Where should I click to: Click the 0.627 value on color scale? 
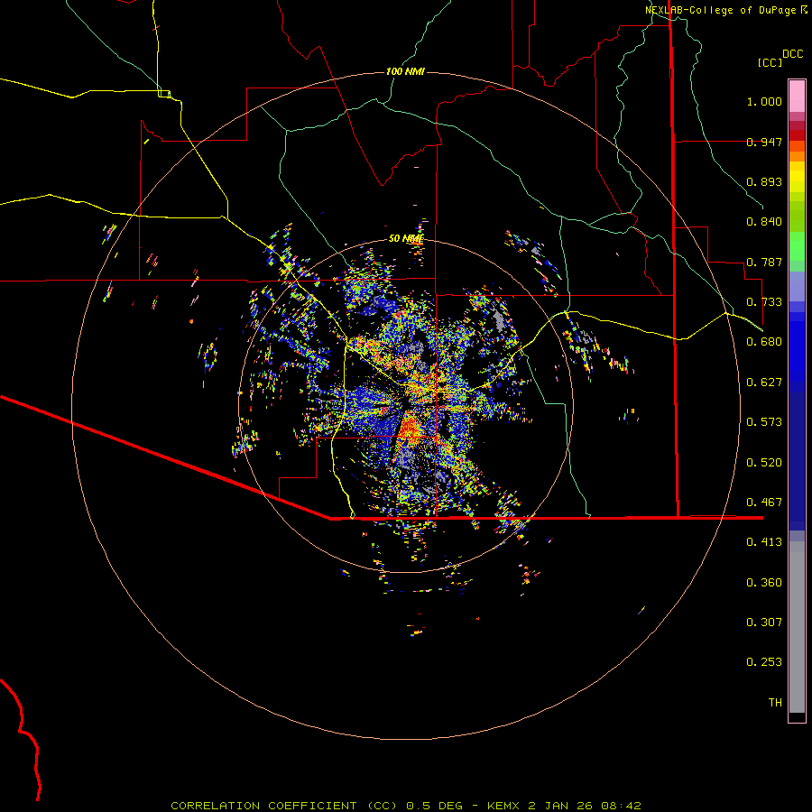(764, 383)
